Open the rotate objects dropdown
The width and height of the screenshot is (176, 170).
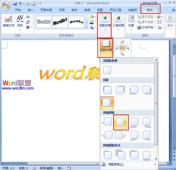click(x=160, y=27)
